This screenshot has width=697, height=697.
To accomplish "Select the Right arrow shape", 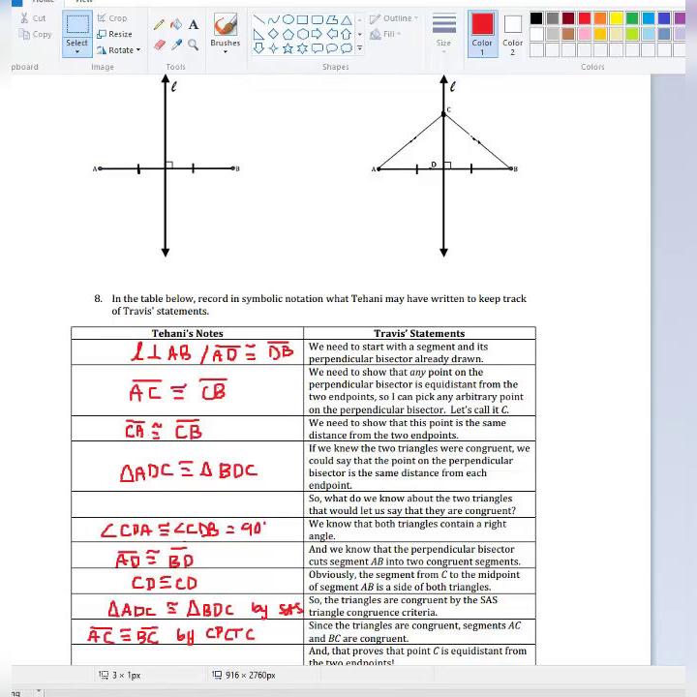I will pyautogui.click(x=317, y=34).
